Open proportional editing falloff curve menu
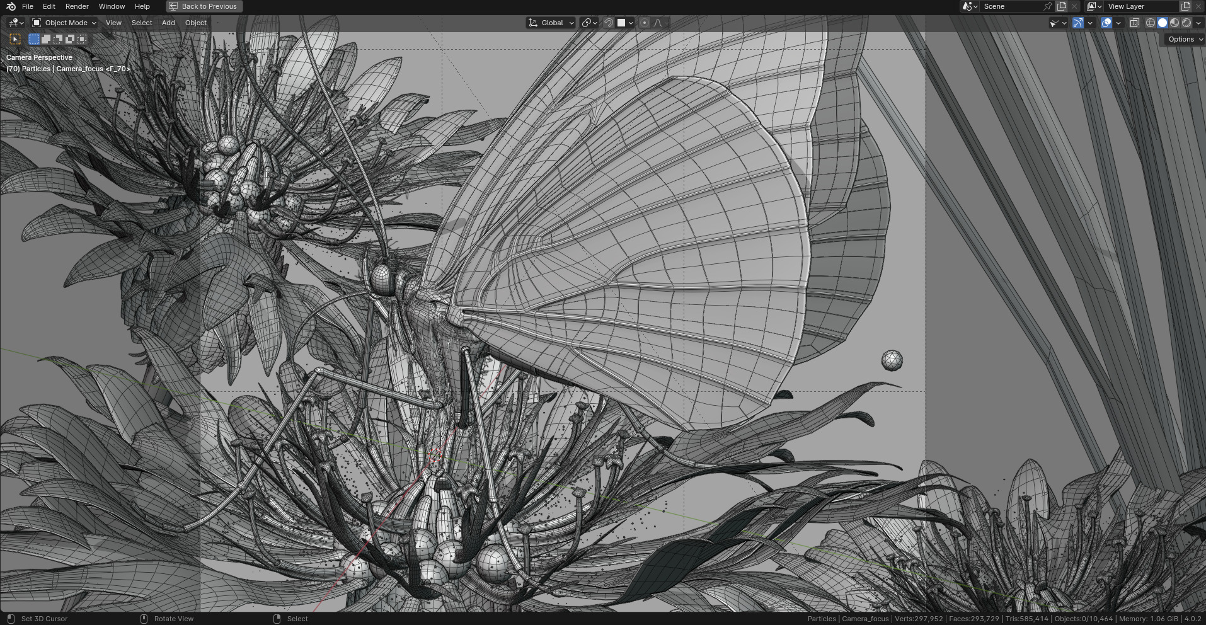Screen dimensions: 1206x625 [658, 23]
